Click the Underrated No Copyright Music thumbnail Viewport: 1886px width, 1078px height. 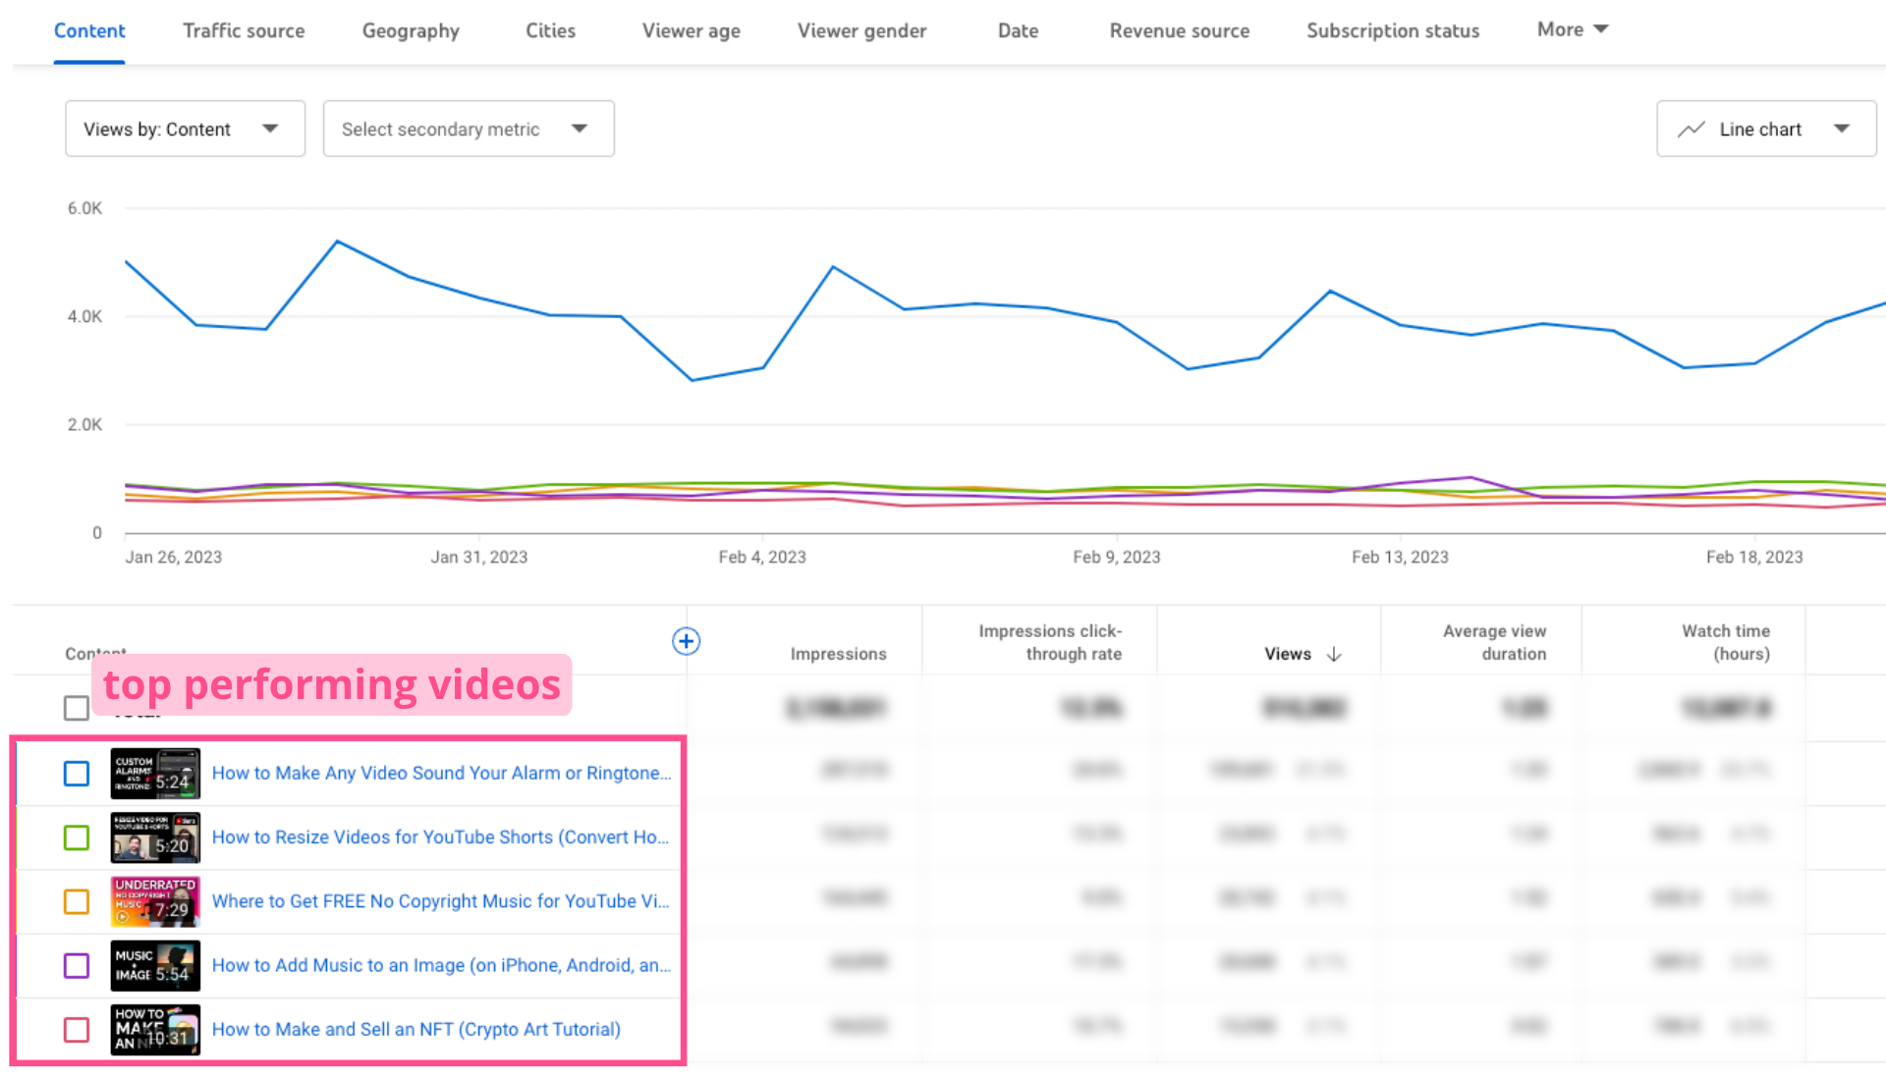155,901
